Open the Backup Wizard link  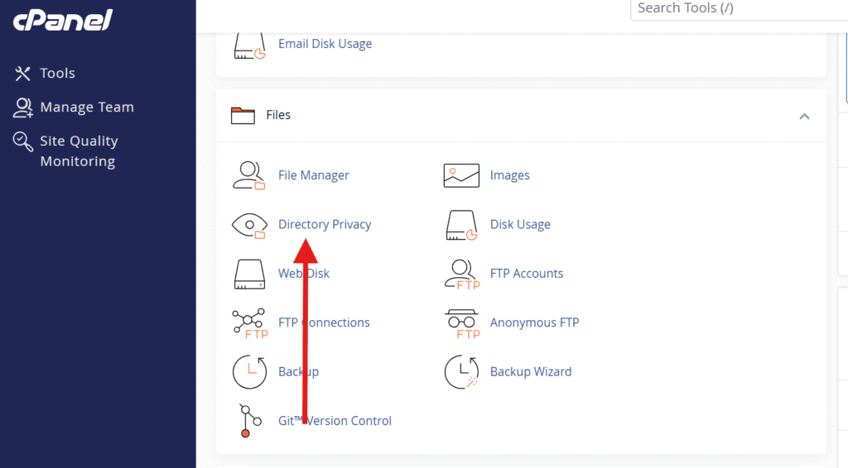pos(531,372)
